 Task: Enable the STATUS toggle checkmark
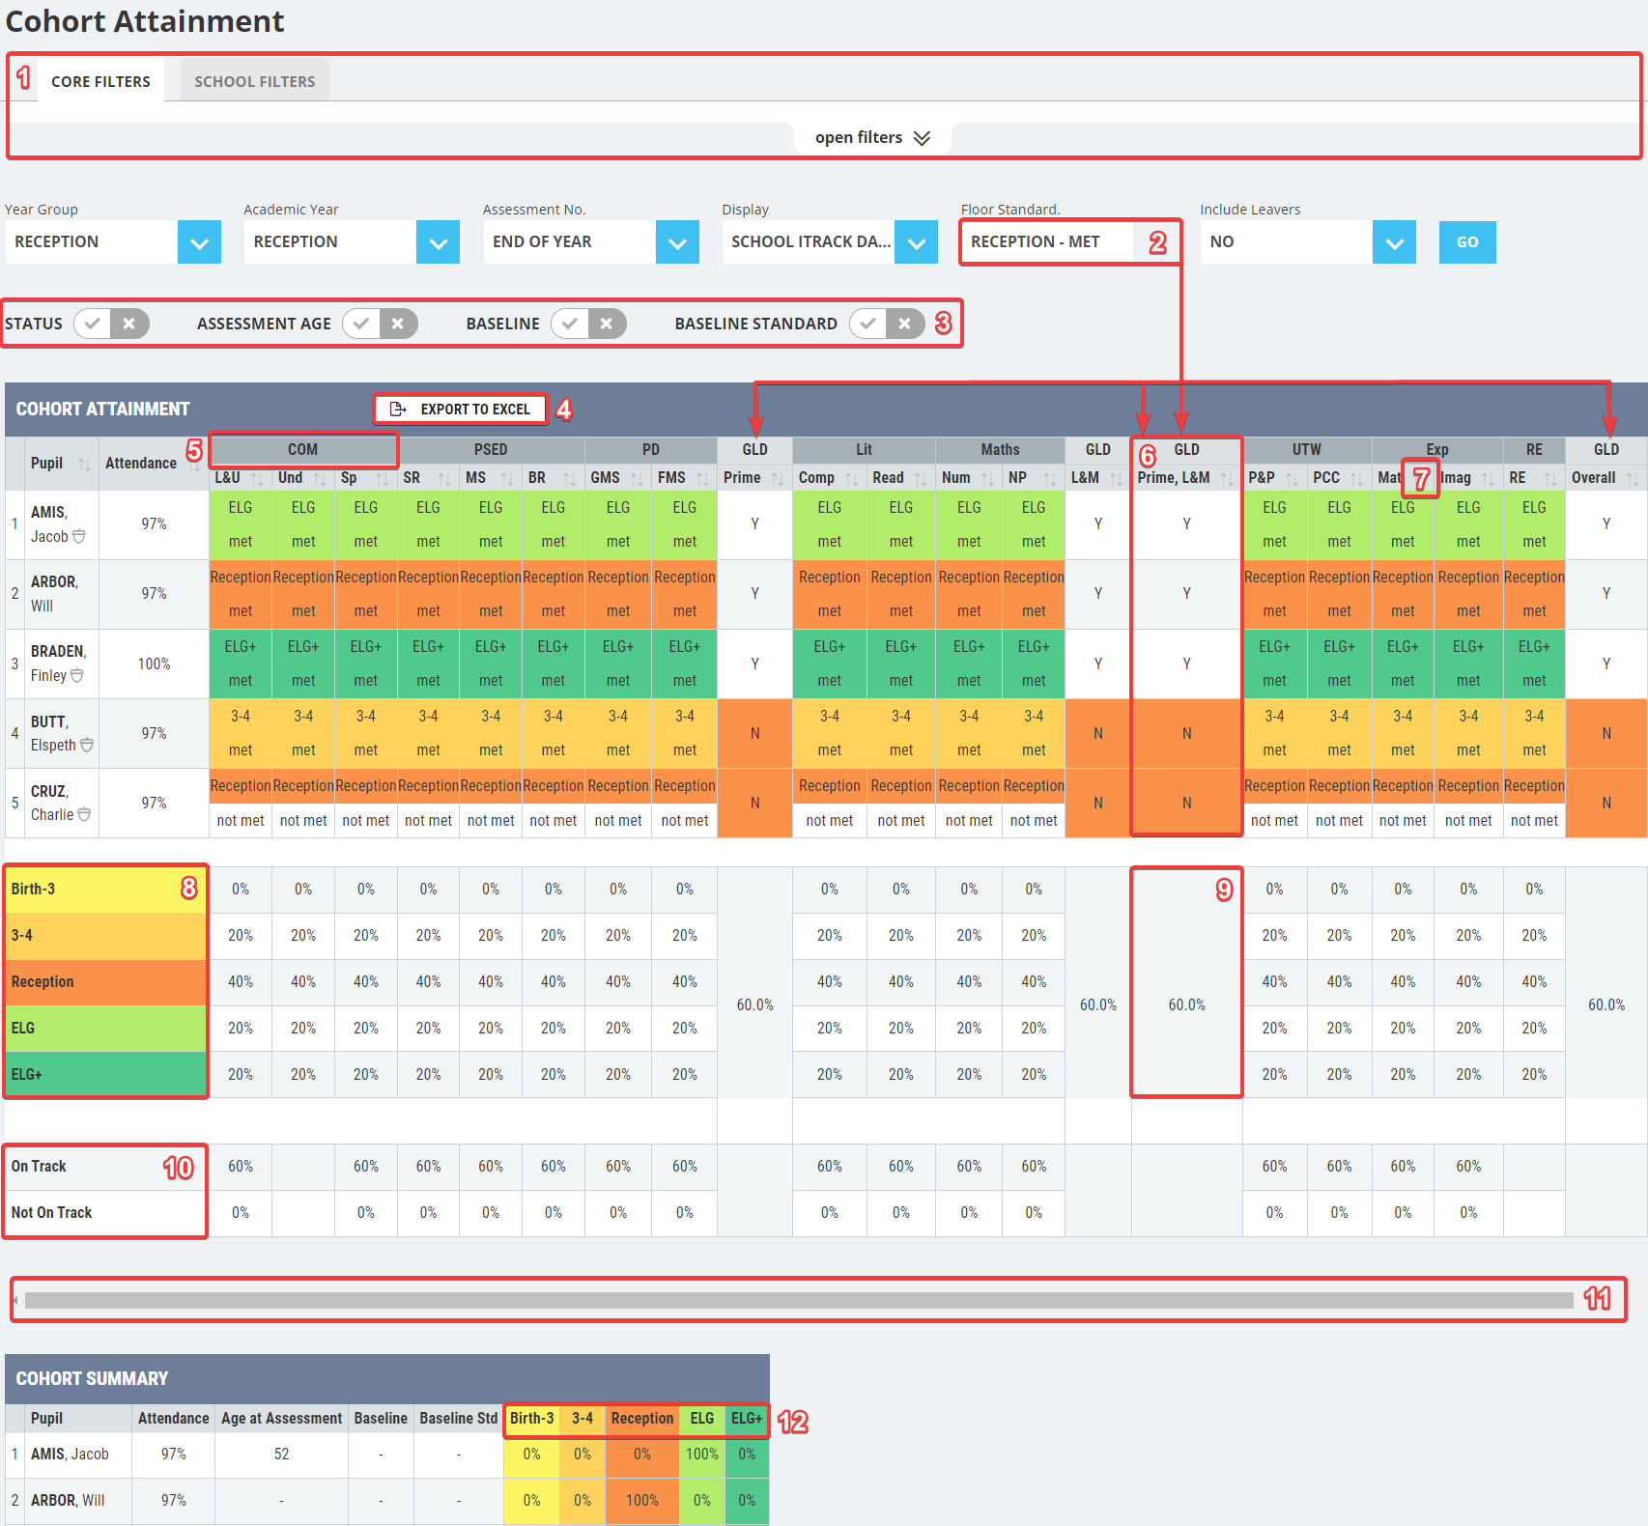[x=93, y=324]
